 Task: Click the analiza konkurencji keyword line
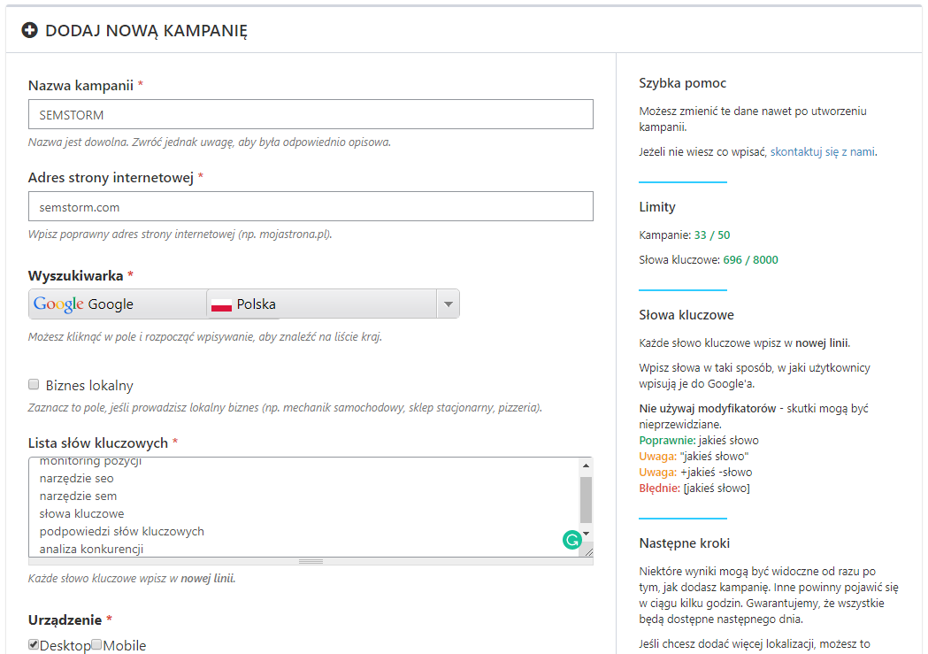(x=91, y=549)
